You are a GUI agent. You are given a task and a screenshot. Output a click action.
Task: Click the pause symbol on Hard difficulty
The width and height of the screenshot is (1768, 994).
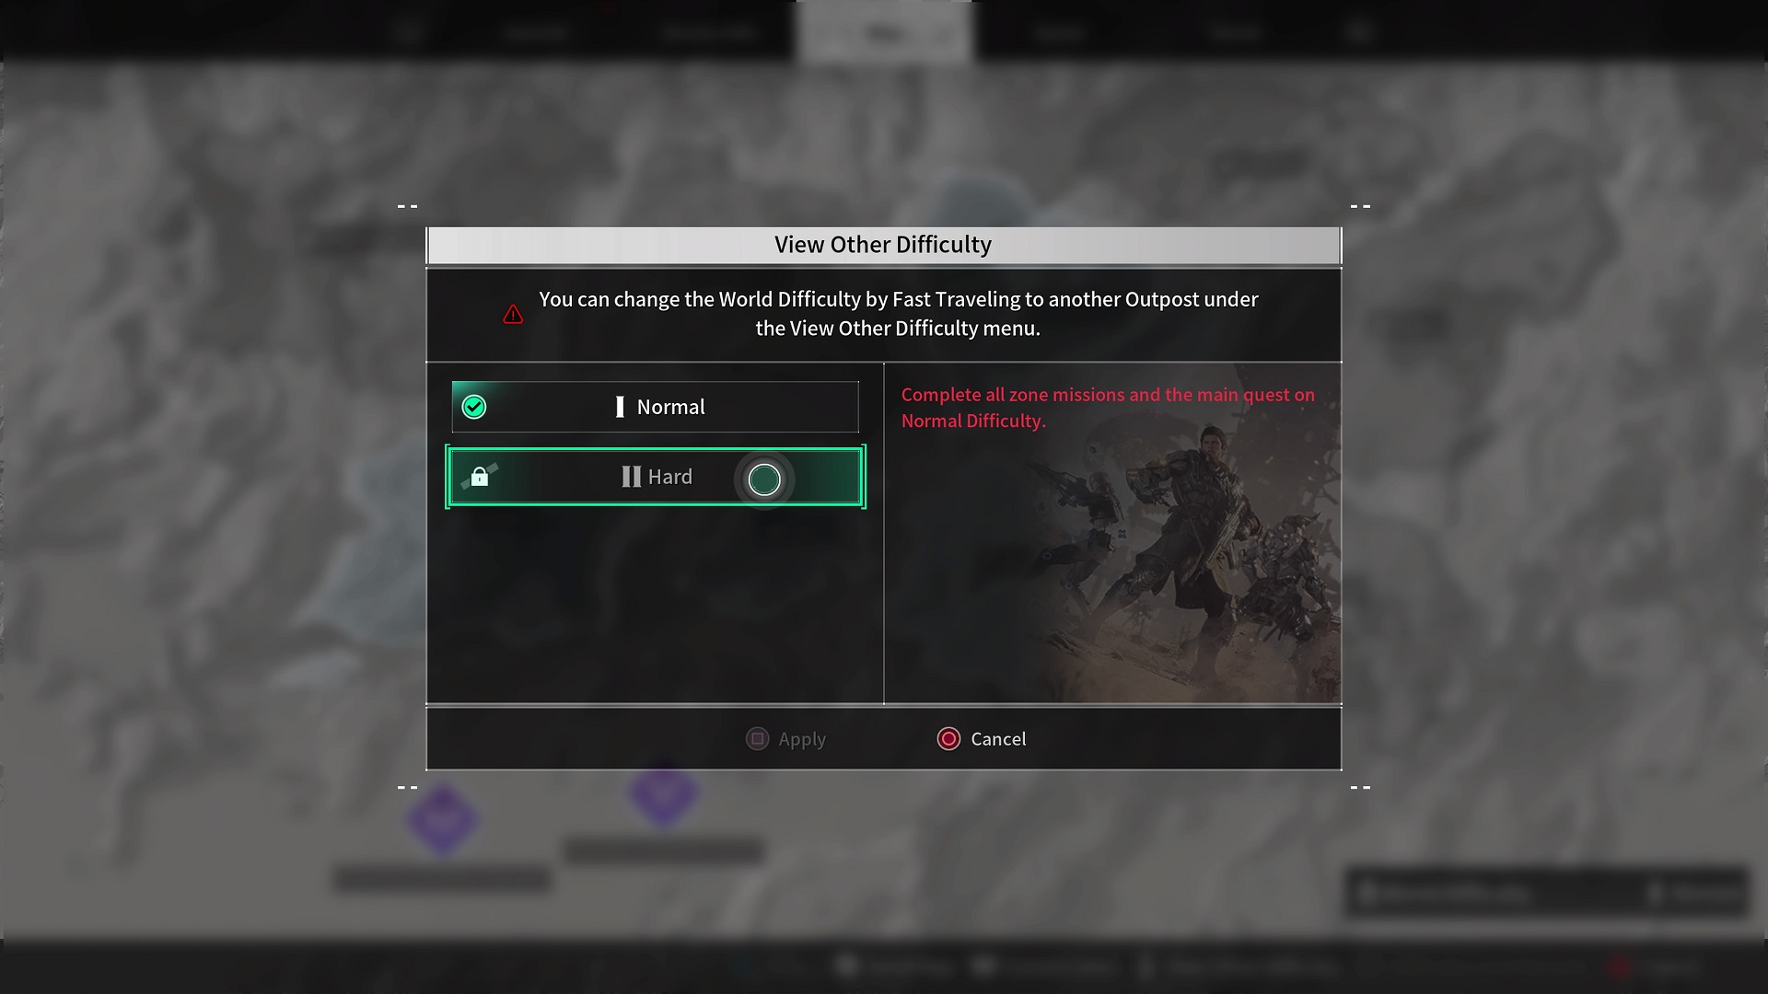click(630, 476)
